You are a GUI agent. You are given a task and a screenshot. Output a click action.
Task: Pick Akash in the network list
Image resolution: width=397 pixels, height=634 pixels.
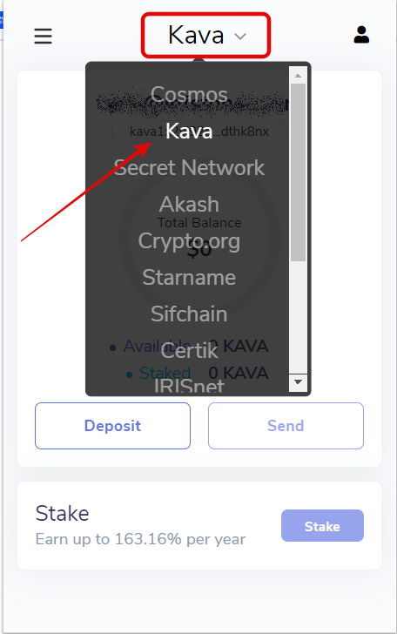click(x=189, y=204)
